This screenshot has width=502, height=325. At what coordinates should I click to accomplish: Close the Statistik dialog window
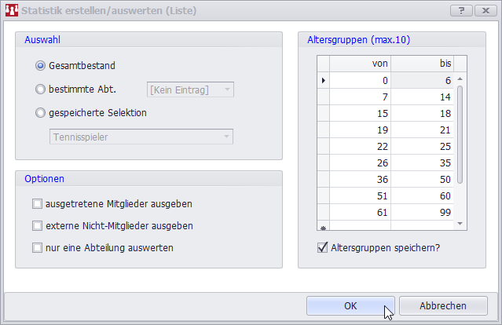[x=485, y=10]
